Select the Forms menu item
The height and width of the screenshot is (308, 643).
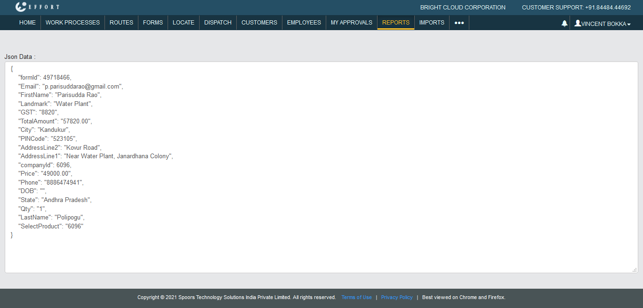pos(153,23)
